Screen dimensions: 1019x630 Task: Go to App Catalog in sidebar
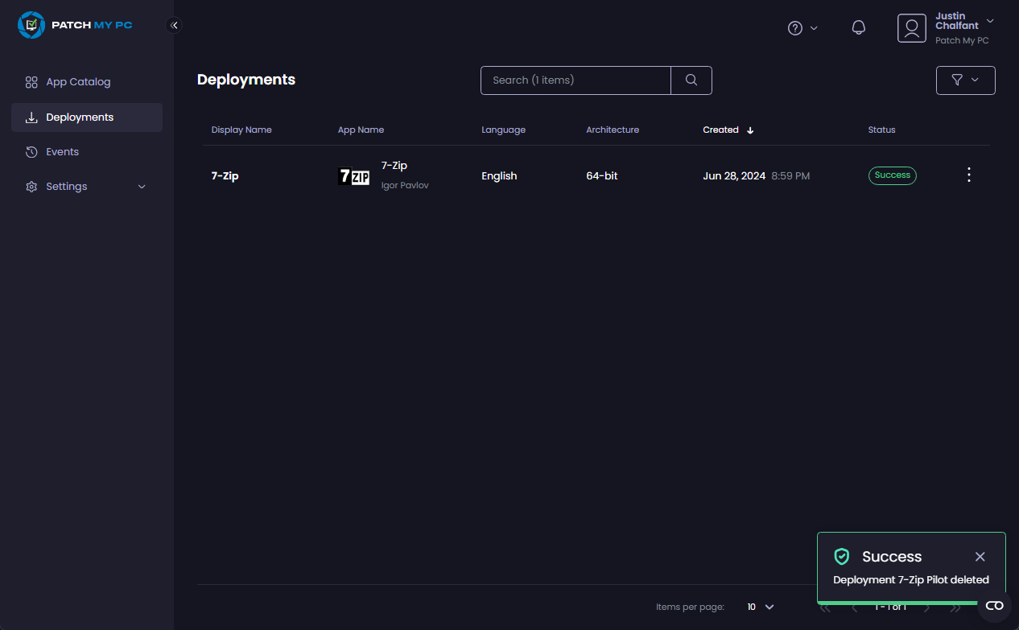pyautogui.click(x=78, y=82)
